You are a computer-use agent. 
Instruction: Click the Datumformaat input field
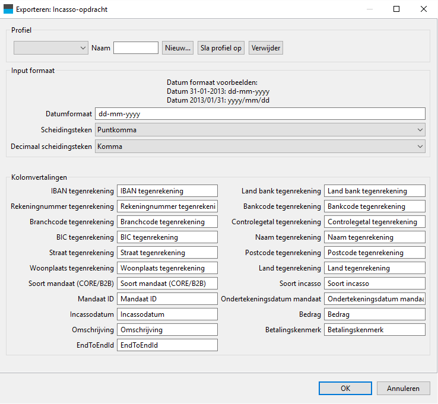click(260, 114)
